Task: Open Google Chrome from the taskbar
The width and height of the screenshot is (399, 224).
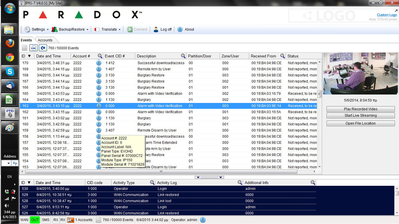Action: coord(10,58)
